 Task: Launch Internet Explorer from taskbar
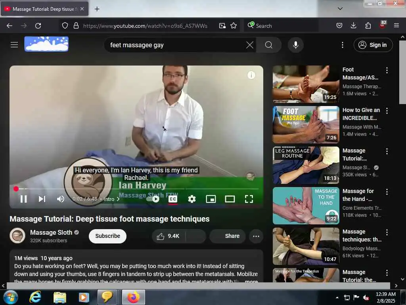[35, 297]
